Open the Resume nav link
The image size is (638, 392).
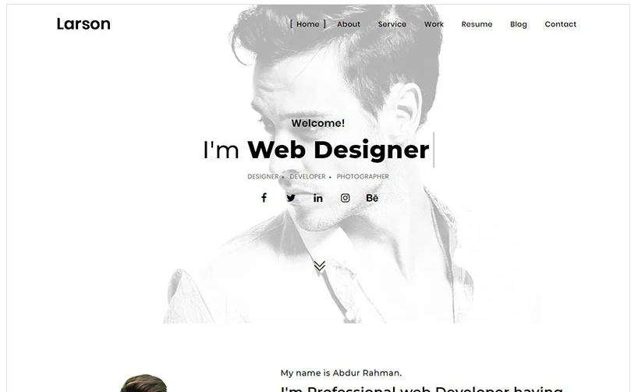(477, 24)
